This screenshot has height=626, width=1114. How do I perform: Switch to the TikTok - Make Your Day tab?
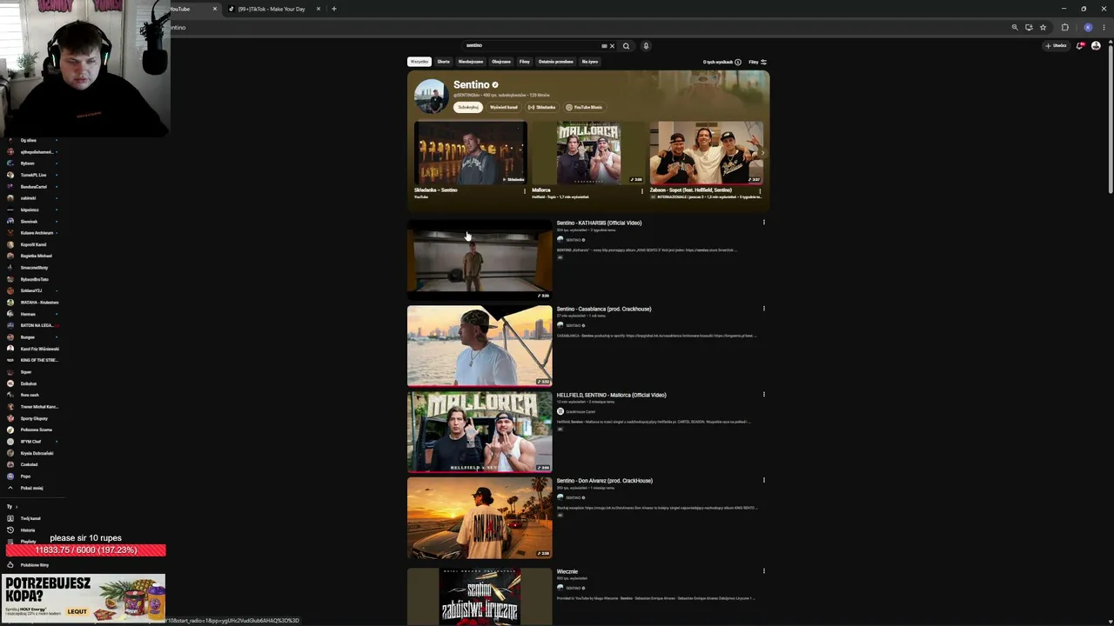click(271, 9)
